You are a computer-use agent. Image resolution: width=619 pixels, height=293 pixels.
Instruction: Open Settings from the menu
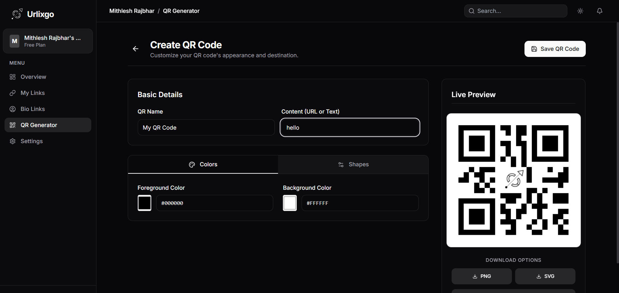point(48,141)
